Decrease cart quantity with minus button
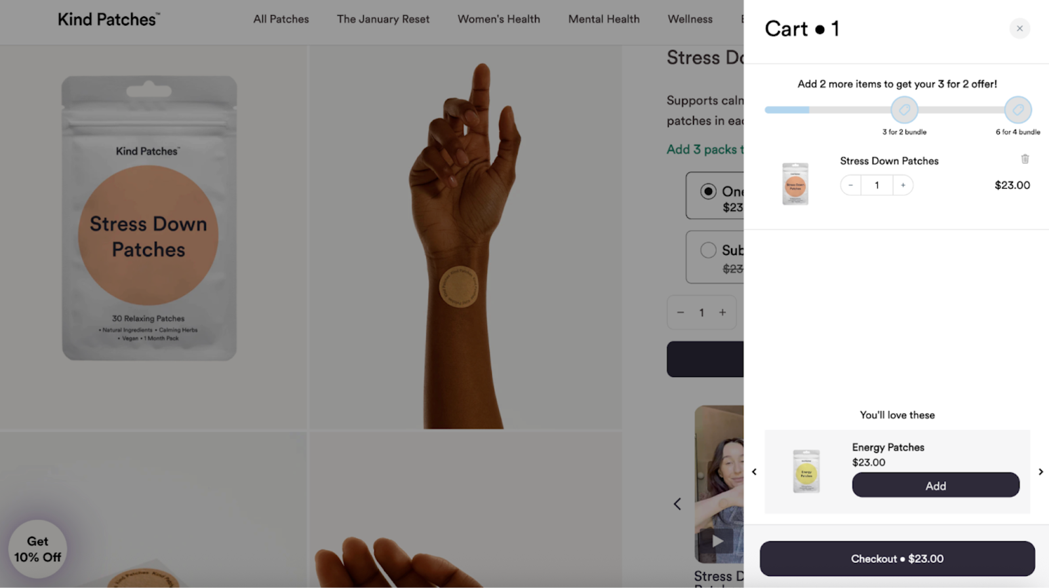 [850, 185]
